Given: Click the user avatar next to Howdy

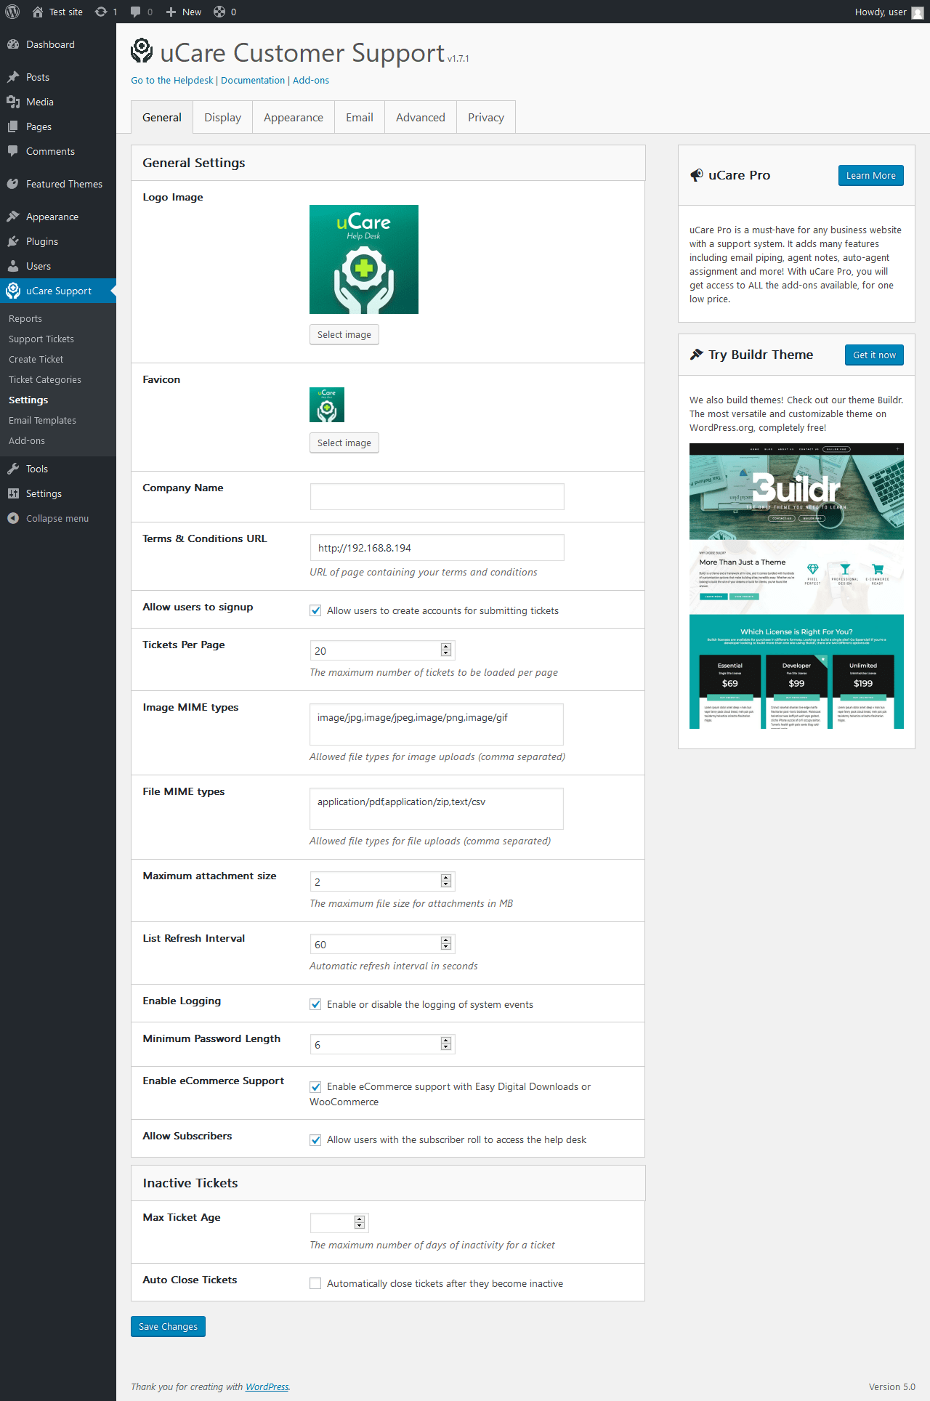Looking at the screenshot, I should (x=918, y=12).
